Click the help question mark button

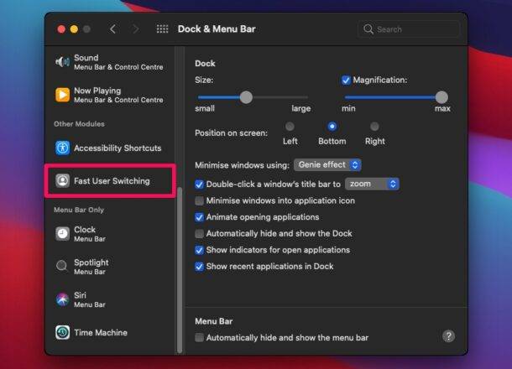tap(448, 336)
